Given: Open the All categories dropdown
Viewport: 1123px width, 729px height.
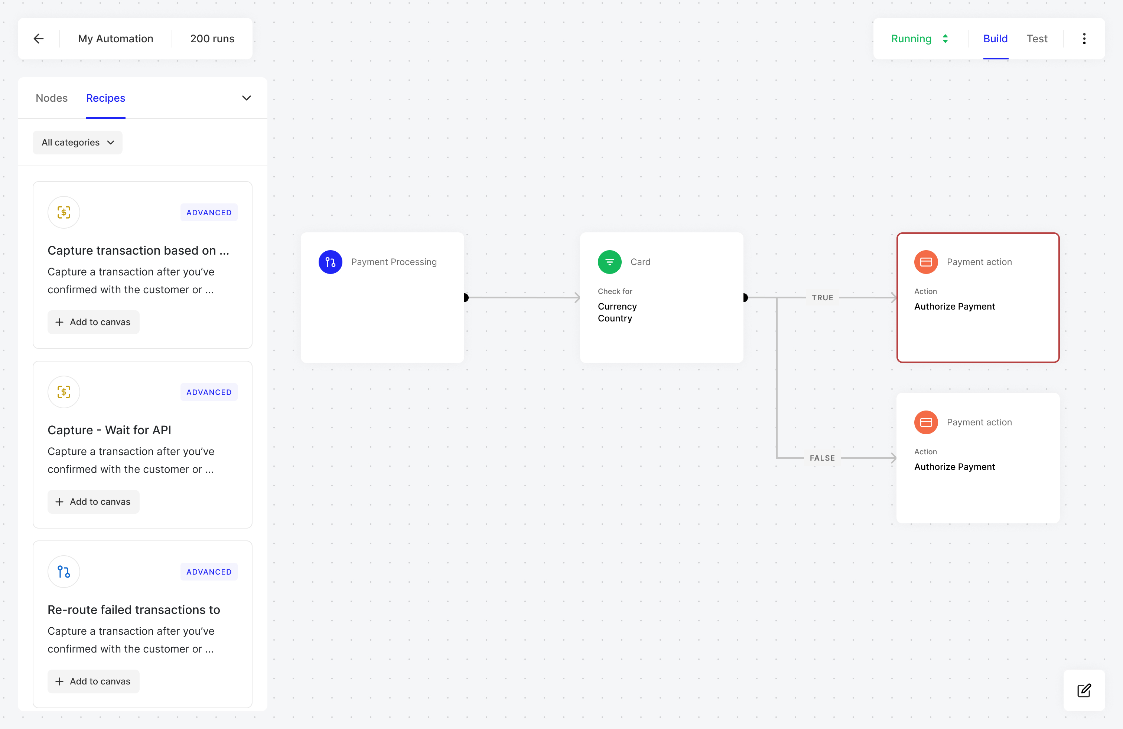Looking at the screenshot, I should 77,143.
